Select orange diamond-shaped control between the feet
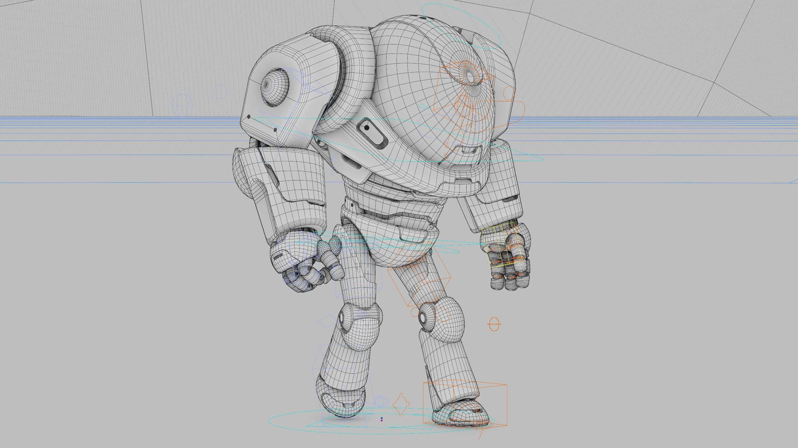The image size is (798, 448). tap(401, 404)
